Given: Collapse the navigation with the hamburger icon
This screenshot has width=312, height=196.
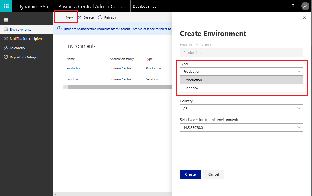Looking at the screenshot, I should (6, 20).
